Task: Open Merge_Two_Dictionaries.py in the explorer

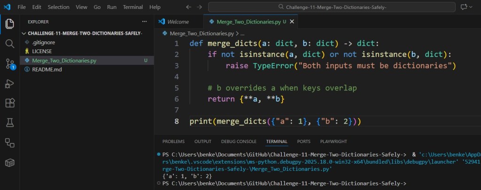Action: 87,61
